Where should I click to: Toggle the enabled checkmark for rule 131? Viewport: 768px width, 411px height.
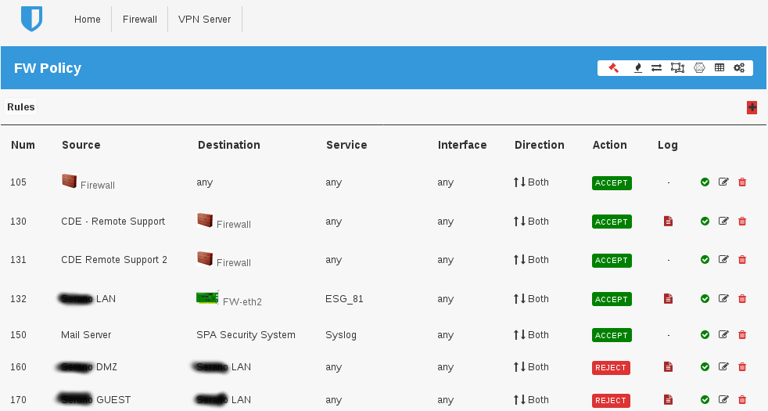[705, 260]
